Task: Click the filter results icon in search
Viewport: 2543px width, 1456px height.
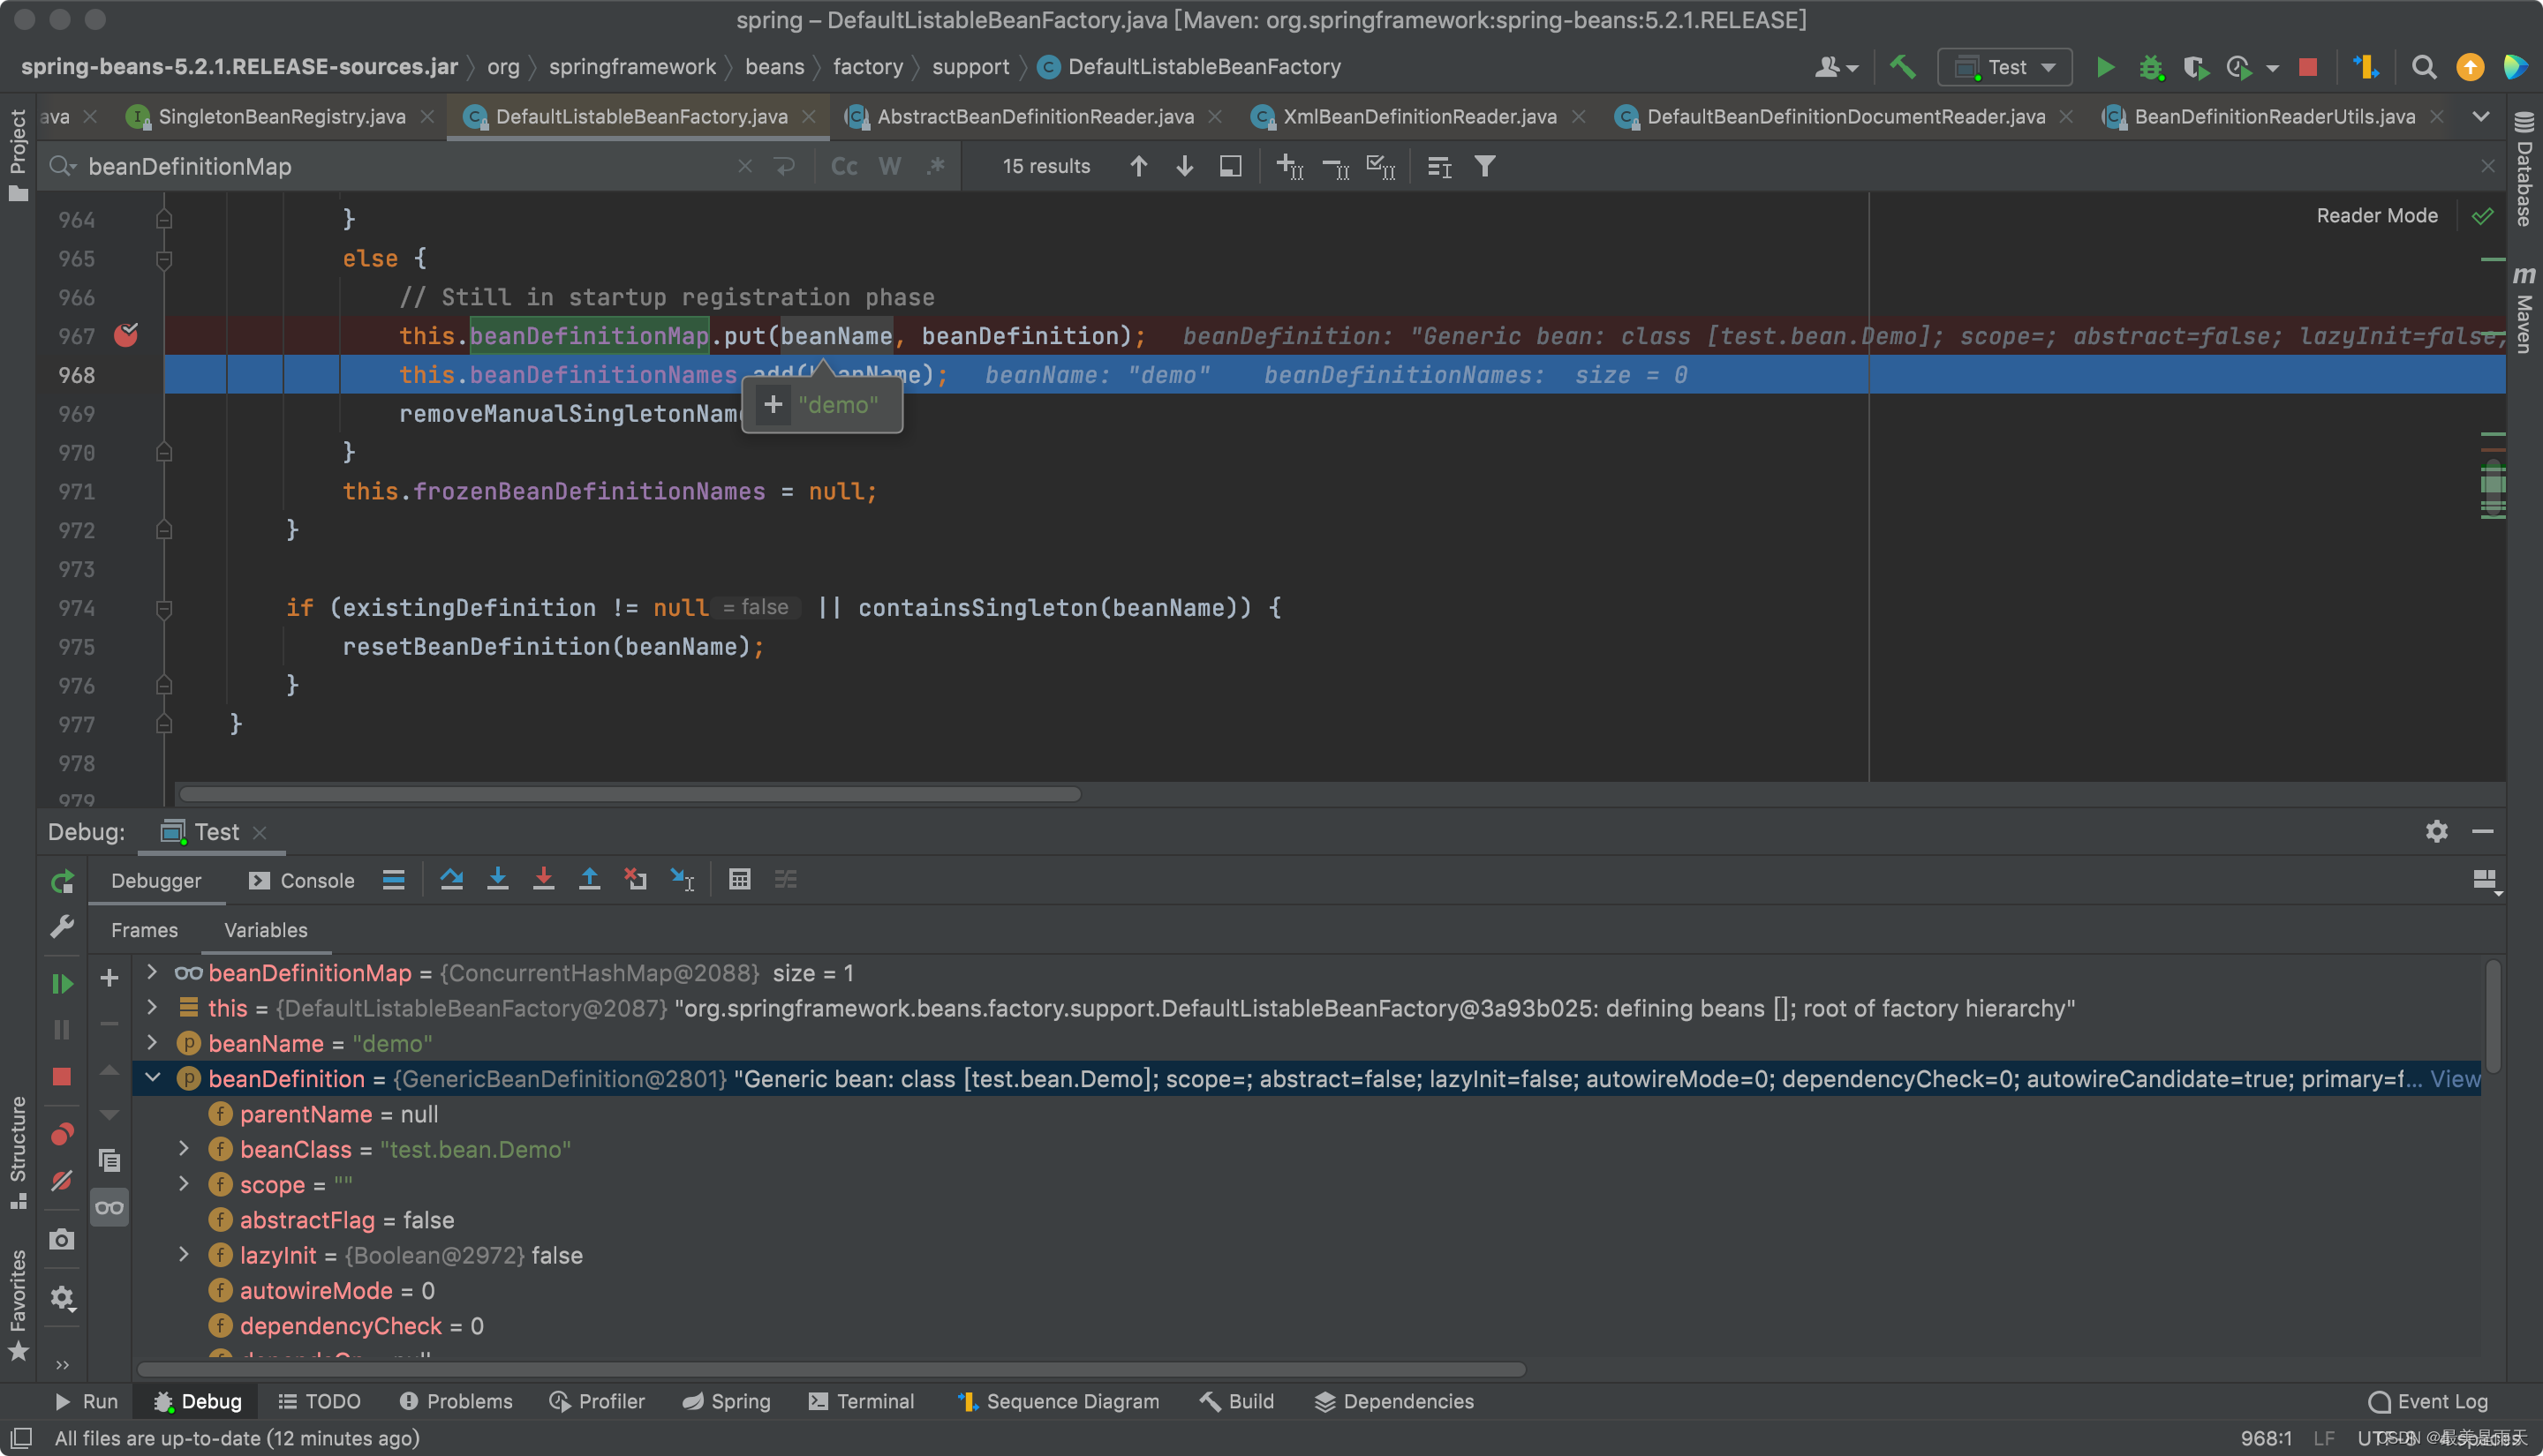Action: point(1484,166)
